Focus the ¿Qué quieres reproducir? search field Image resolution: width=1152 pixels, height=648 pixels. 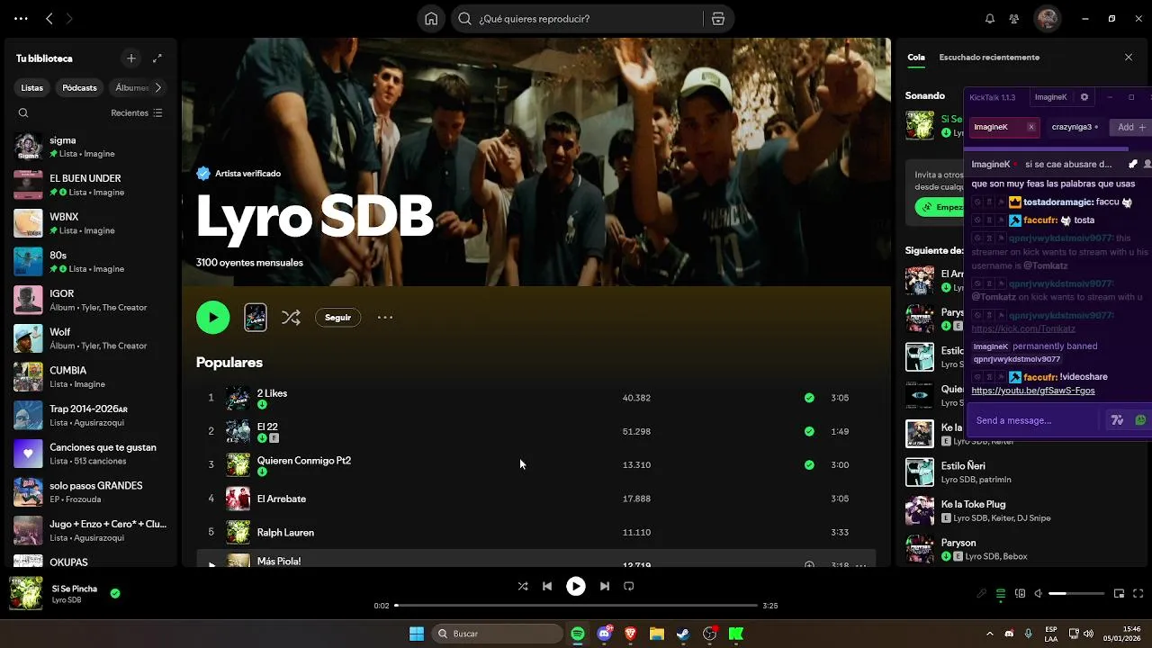(x=576, y=19)
